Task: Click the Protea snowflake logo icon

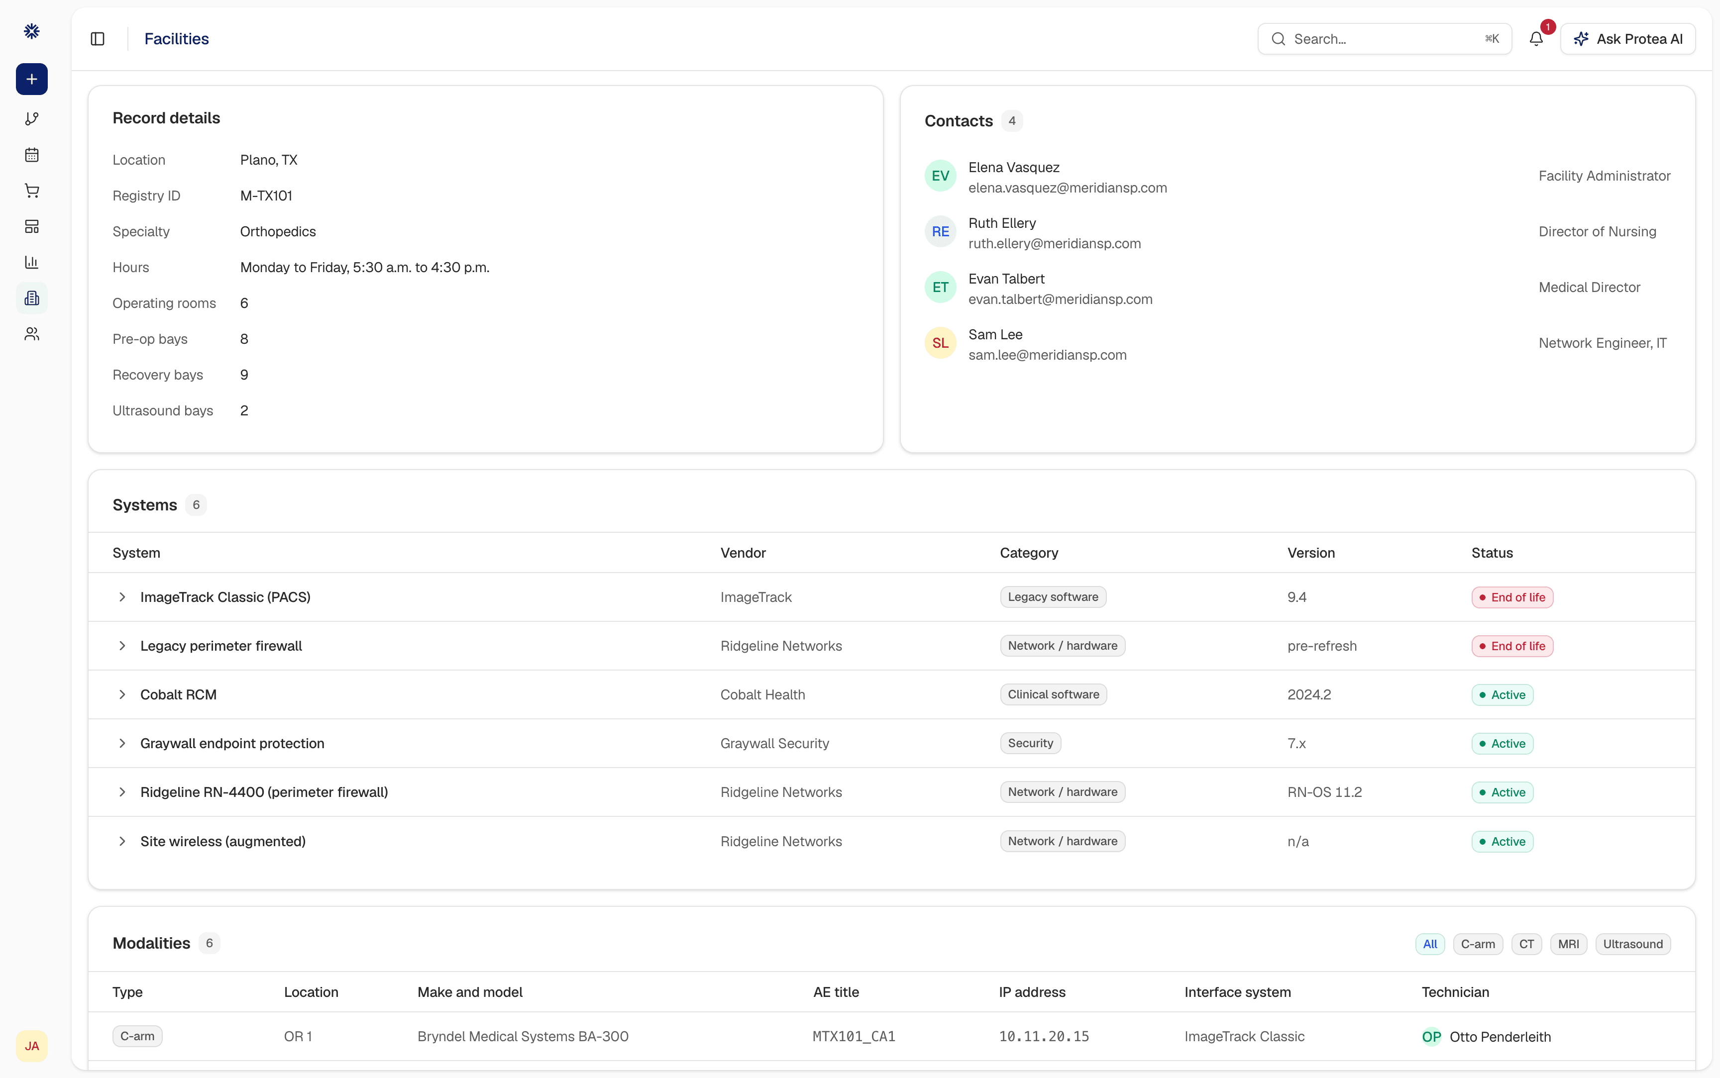Action: tap(31, 31)
